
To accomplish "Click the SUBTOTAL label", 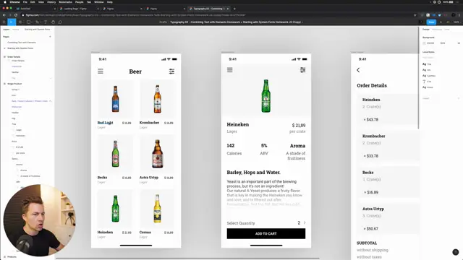I will click(x=367, y=243).
